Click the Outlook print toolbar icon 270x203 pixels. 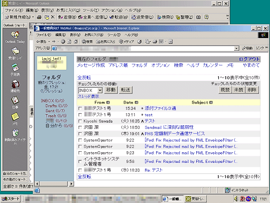(39, 17)
